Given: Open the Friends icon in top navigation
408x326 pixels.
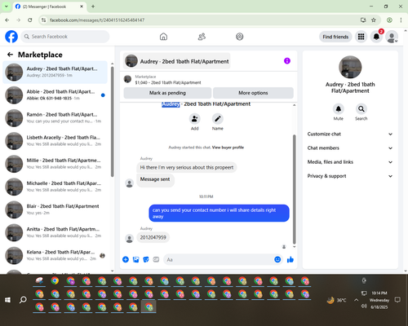Looking at the screenshot, I should 202,37.
